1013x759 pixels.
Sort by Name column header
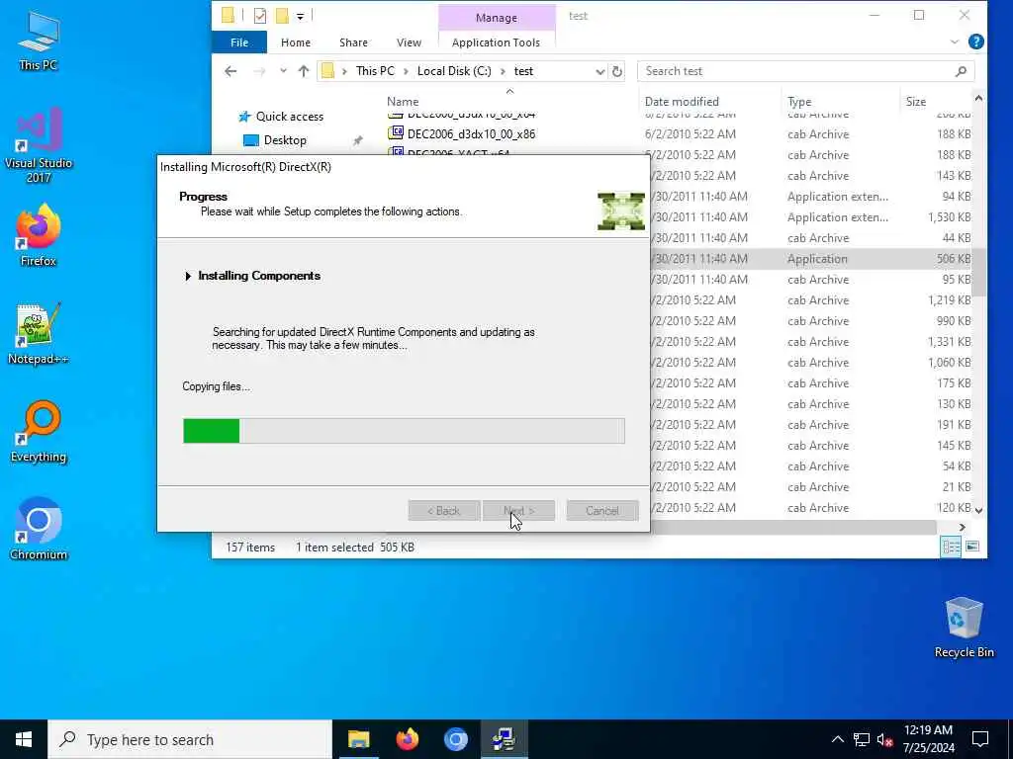point(403,102)
